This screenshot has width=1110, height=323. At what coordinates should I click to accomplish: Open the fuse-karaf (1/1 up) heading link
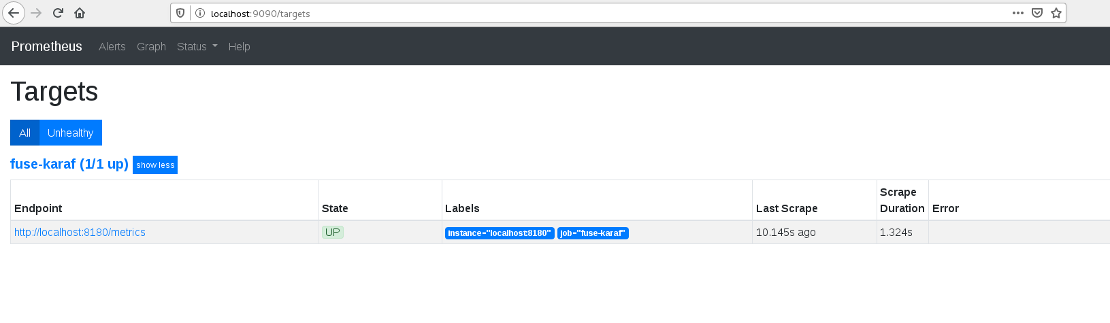(69, 164)
